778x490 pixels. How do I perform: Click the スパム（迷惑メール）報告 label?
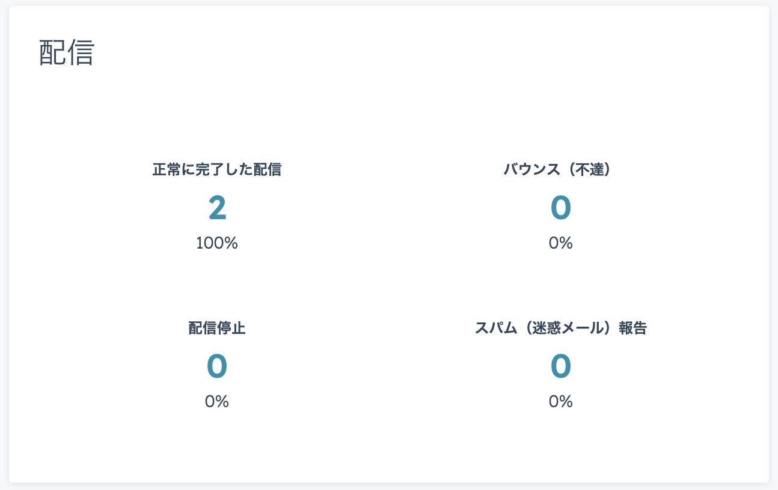pyautogui.click(x=560, y=328)
